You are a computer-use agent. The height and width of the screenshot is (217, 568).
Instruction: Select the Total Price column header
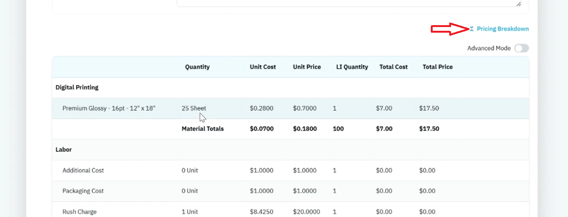[x=438, y=67]
